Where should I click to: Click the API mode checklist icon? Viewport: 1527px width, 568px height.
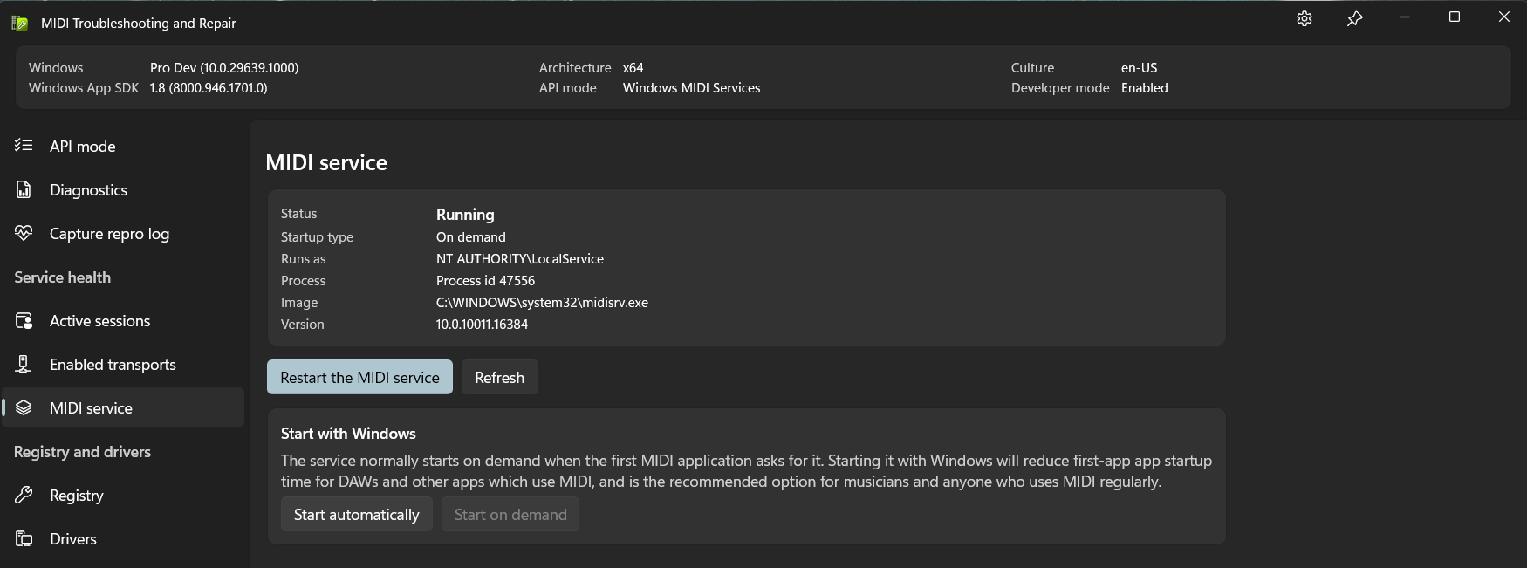(x=24, y=146)
